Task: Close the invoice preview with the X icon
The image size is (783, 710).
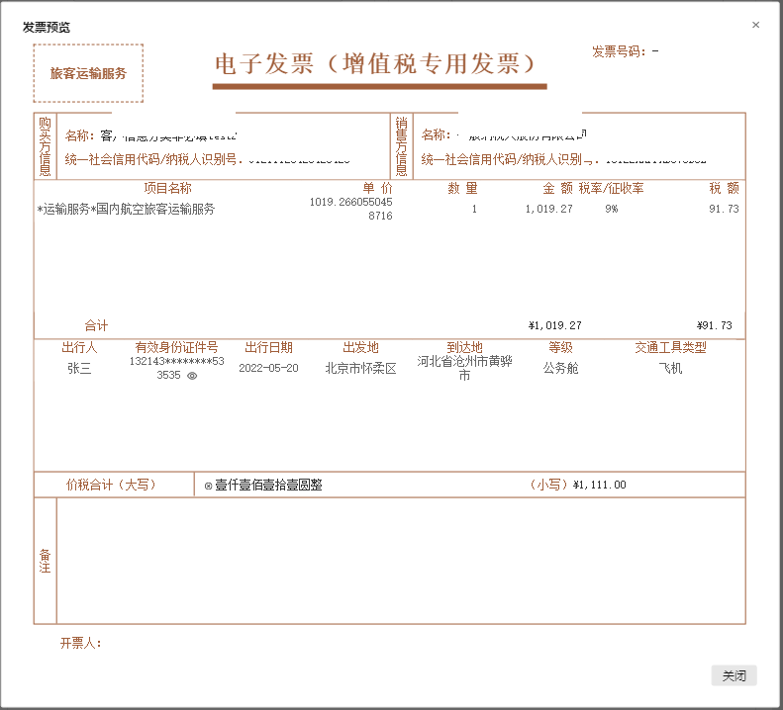Action: click(x=756, y=25)
